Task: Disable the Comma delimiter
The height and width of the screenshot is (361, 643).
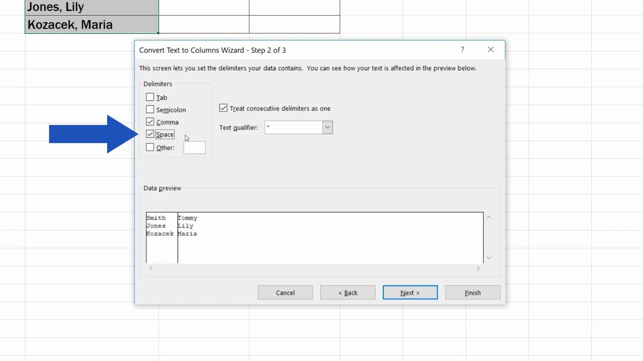Action: point(150,122)
